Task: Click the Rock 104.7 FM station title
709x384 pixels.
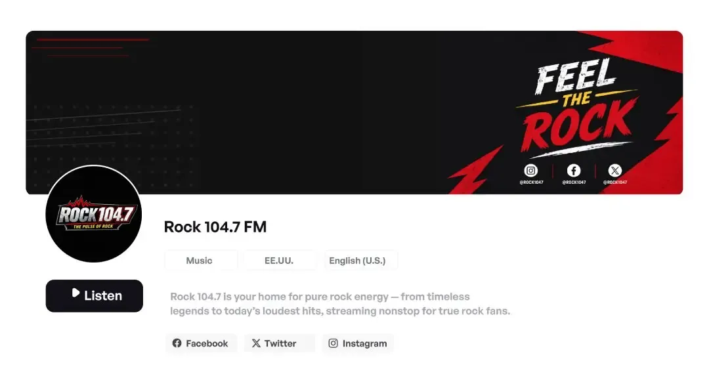Action: tap(215, 226)
